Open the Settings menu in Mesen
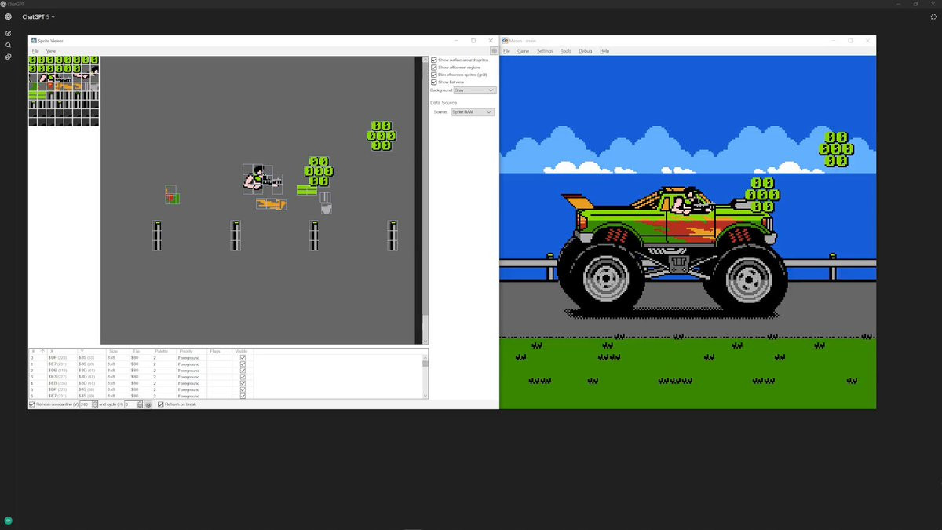This screenshot has width=942, height=530. (x=545, y=51)
